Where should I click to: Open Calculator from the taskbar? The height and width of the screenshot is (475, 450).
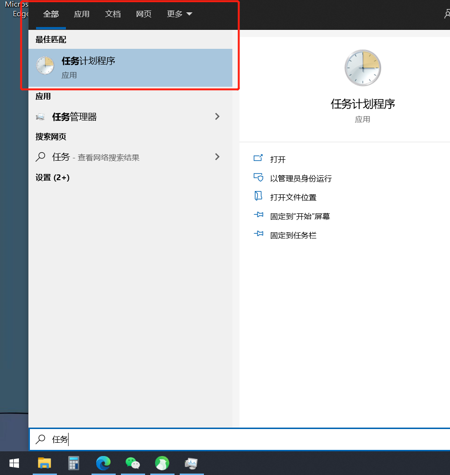coord(74,464)
